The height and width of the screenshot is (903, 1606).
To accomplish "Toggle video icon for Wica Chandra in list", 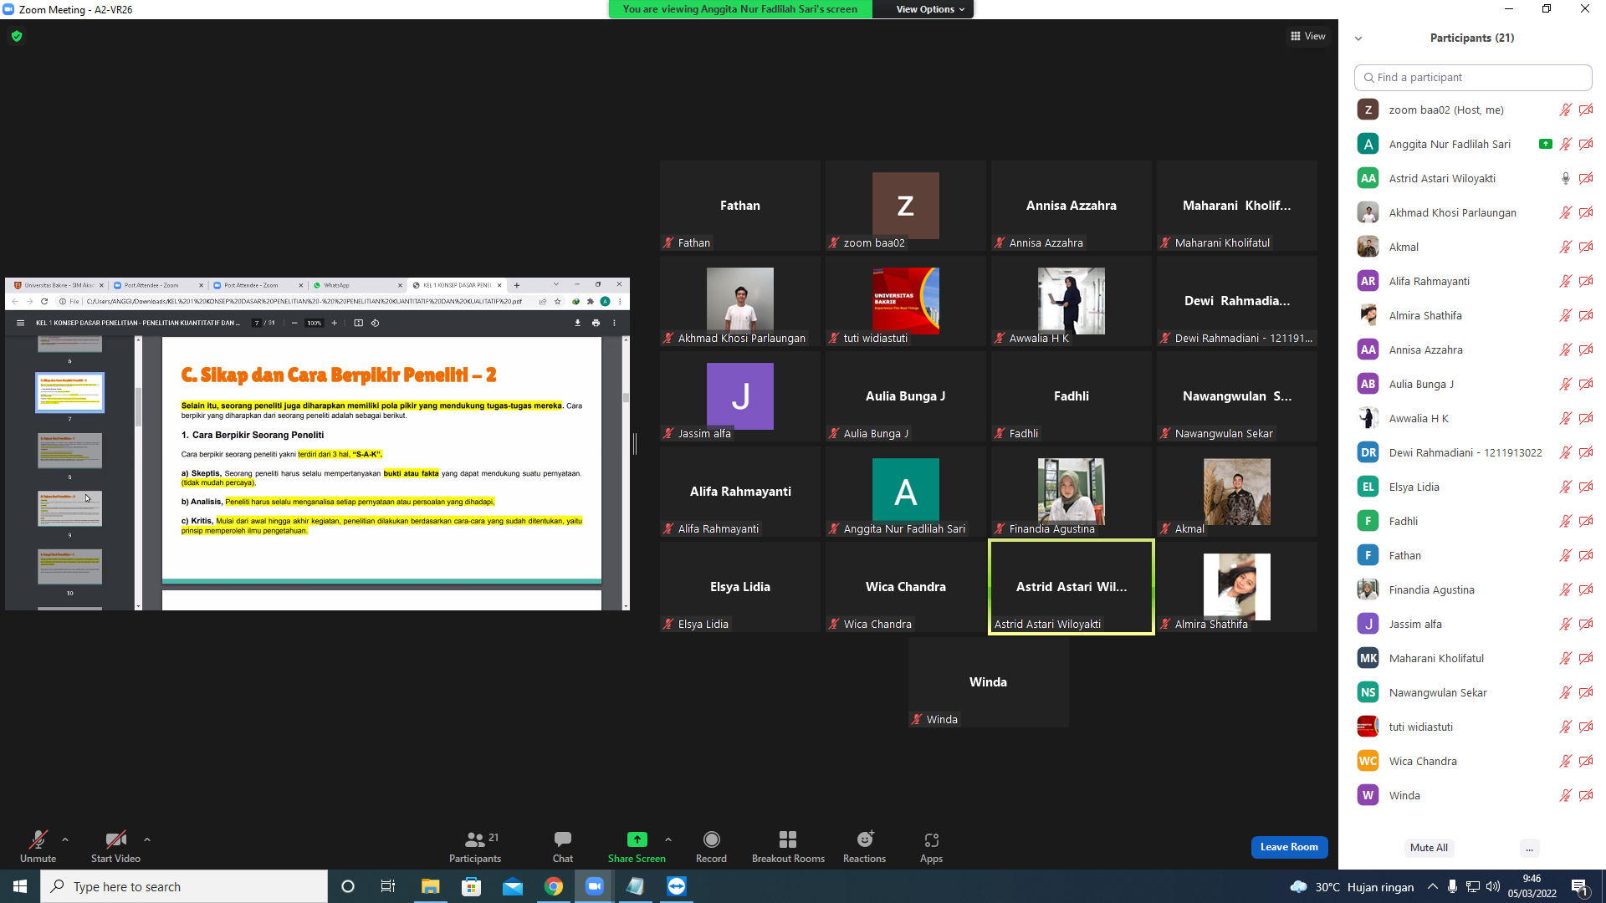I will [1585, 761].
